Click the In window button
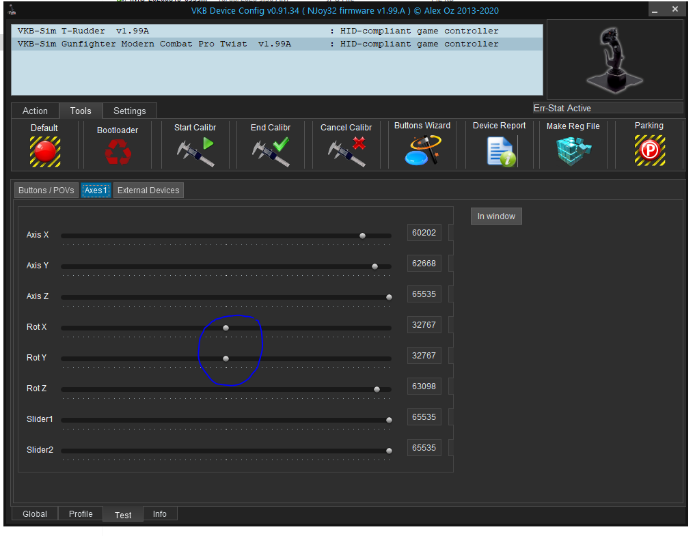This screenshot has height=536, width=695. [496, 216]
